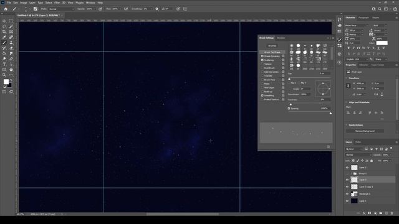Hide Rectangle 1 layer eye icon
Viewport: 399px width, 224px height.
[347, 194]
